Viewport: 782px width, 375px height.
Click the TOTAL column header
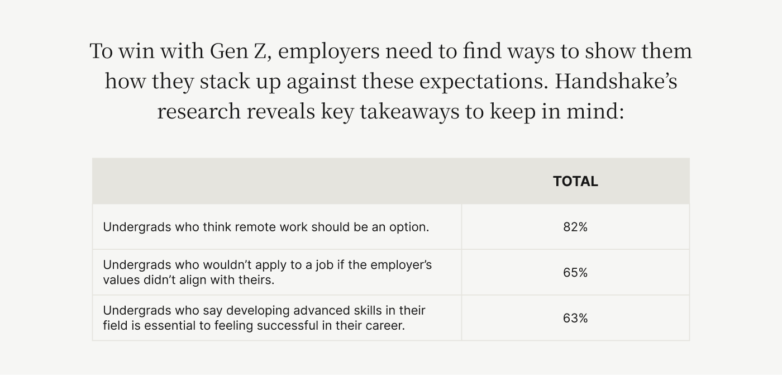click(575, 182)
